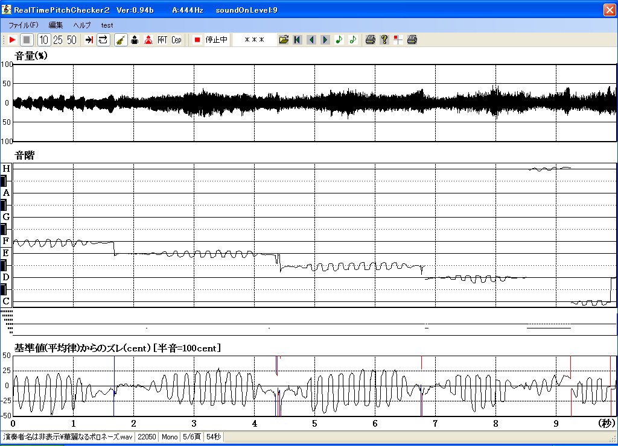Click the 22050 sample rate status entry

point(147,437)
